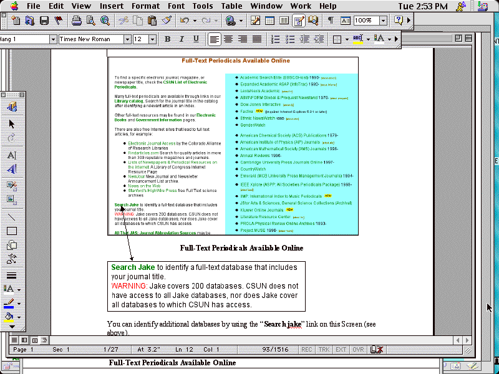Switch to Normal view button
The width and height of the screenshot is (499, 374).
point(14,340)
